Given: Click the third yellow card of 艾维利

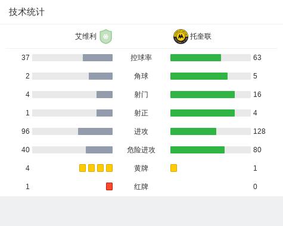Looking at the screenshot, I should click(100, 168).
